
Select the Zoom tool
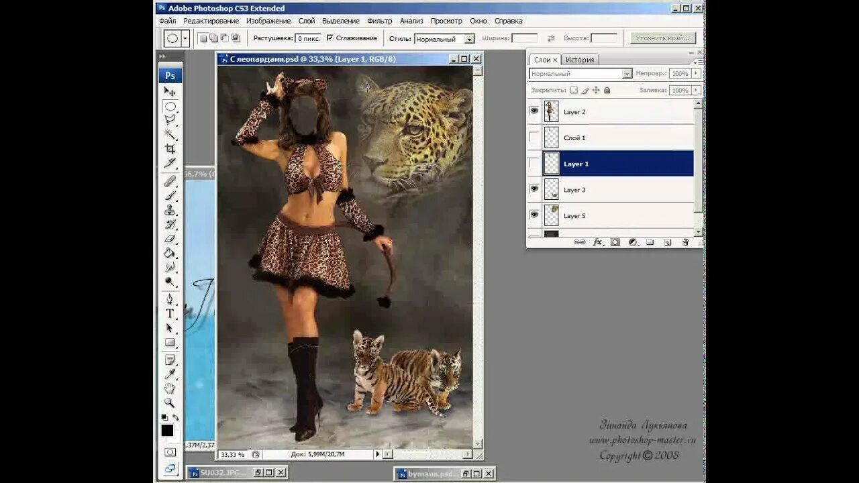170,403
